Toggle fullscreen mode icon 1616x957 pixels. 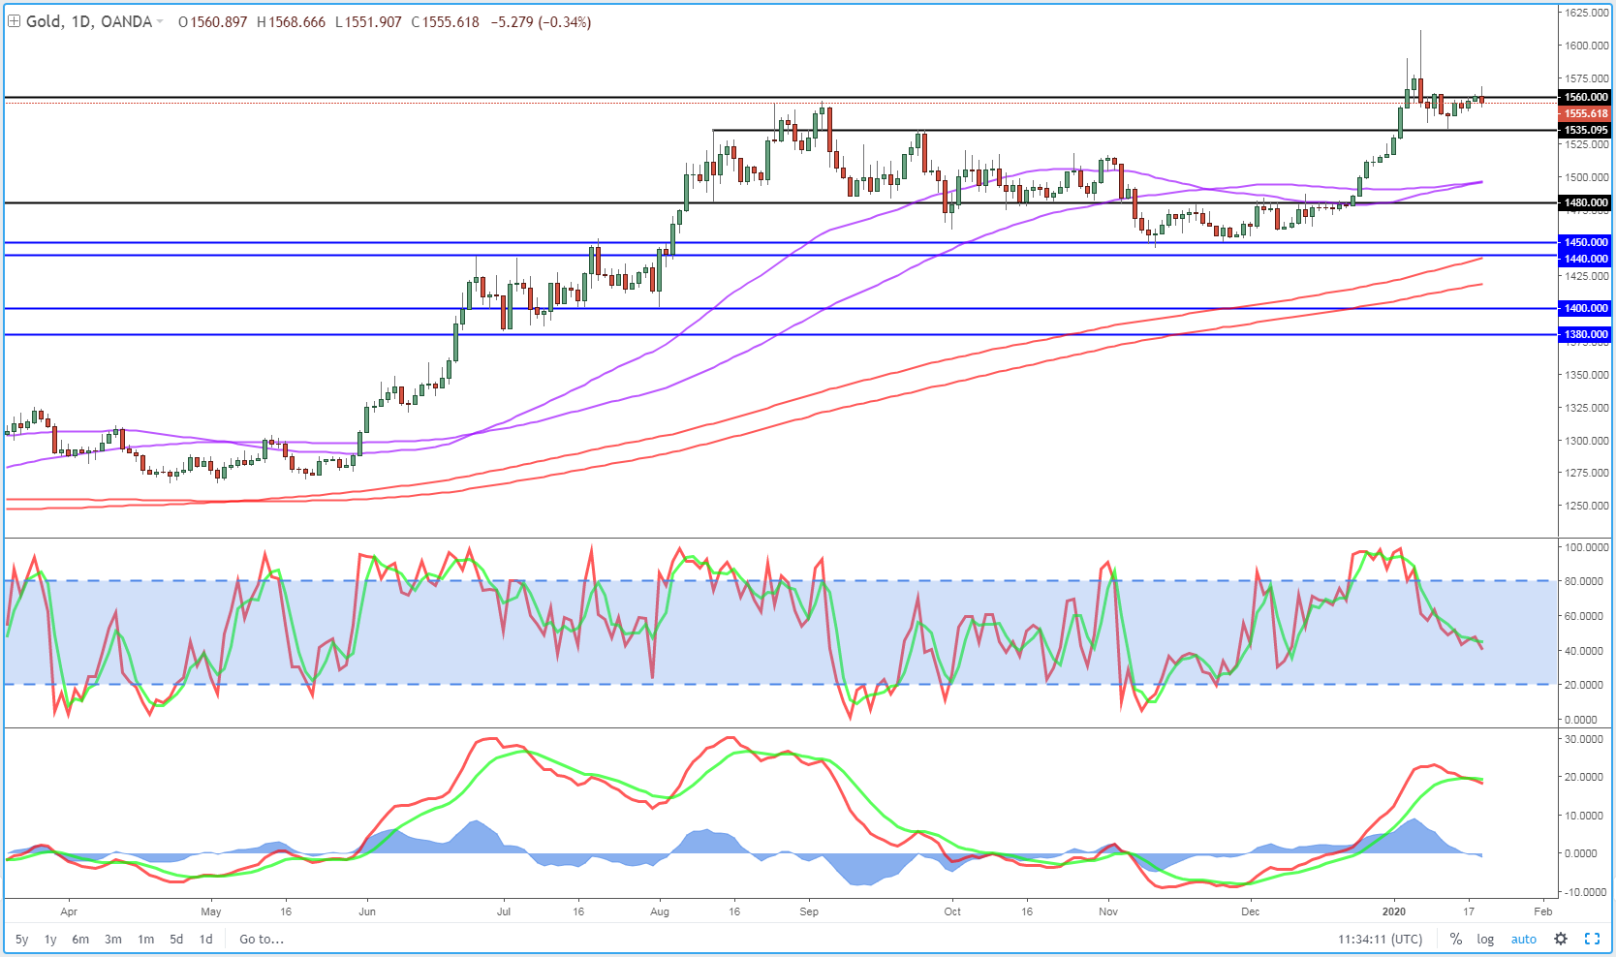tap(1592, 939)
